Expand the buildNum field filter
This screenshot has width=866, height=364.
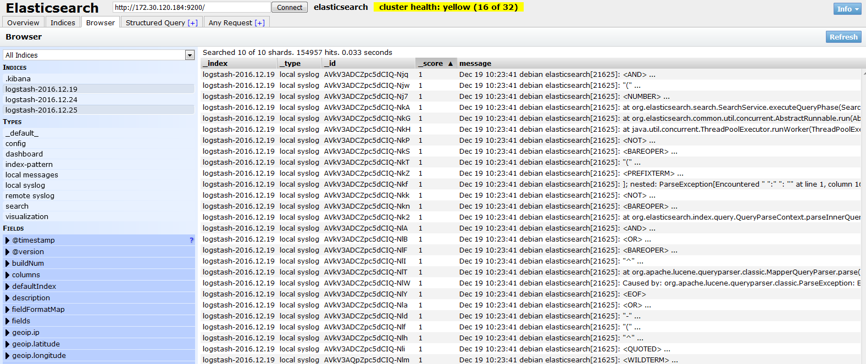point(99,263)
